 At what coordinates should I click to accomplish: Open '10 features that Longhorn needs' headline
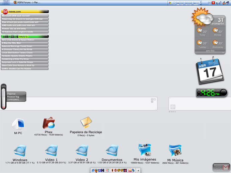pyautogui.click(x=25, y=32)
